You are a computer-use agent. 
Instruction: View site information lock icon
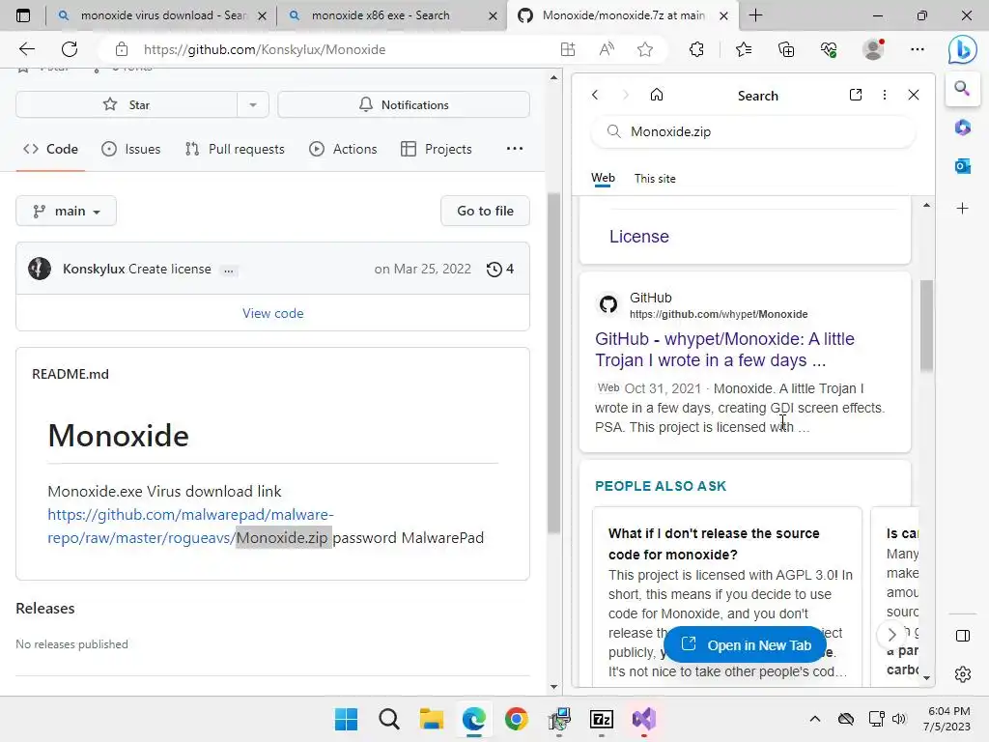[122, 49]
